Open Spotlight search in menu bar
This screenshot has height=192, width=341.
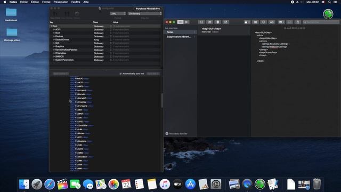[x=330, y=2]
